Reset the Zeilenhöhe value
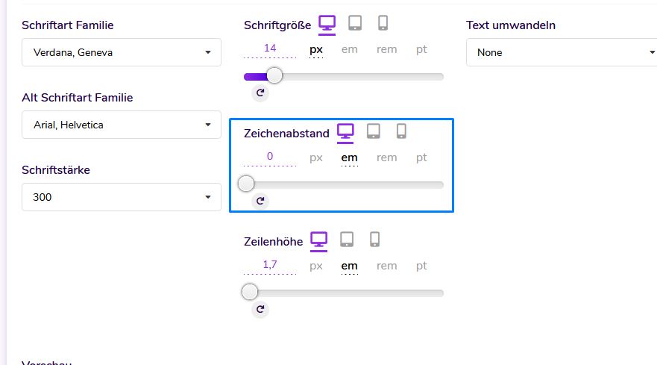This screenshot has width=657, height=365. pyautogui.click(x=260, y=309)
